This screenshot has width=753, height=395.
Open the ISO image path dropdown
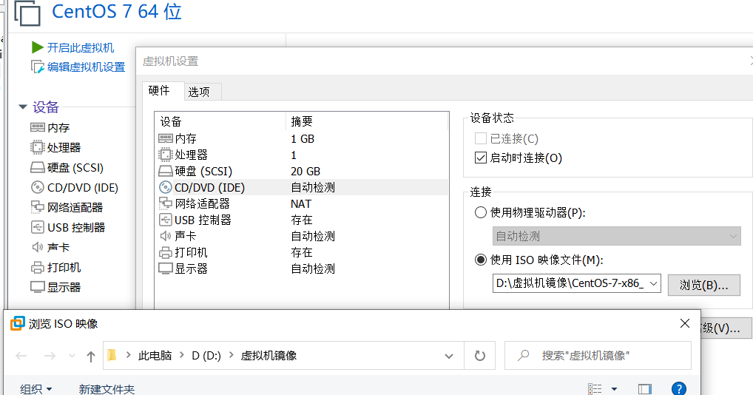(653, 284)
